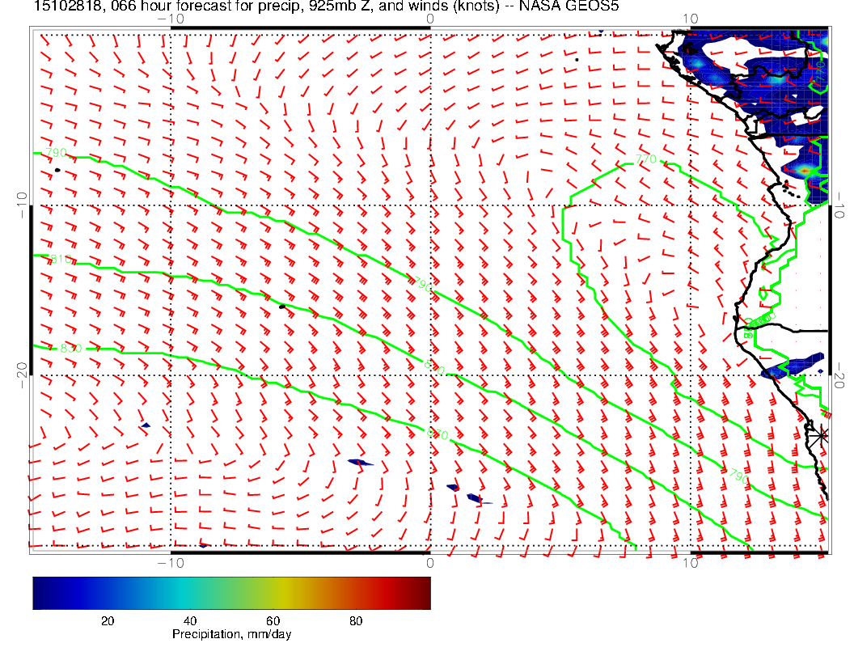Image resolution: width=854 pixels, height=660 pixels.
Task: Click the yellow-green precipitation maximum near the coast
Action: pyautogui.click(x=805, y=171)
